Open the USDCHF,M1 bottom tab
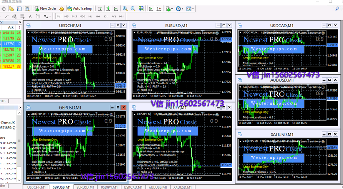Image resolution: width=343 pixels, height=189 pixels. click(x=37, y=187)
